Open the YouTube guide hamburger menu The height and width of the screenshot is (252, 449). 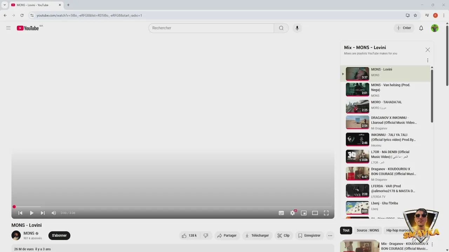coord(8,28)
